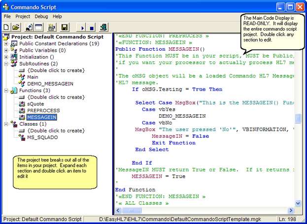Click the icon beside the MS_SQLADO class

click(x=22, y=137)
